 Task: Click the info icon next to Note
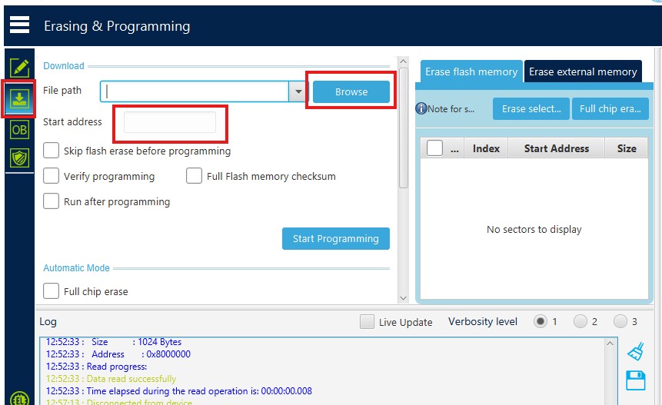point(421,109)
